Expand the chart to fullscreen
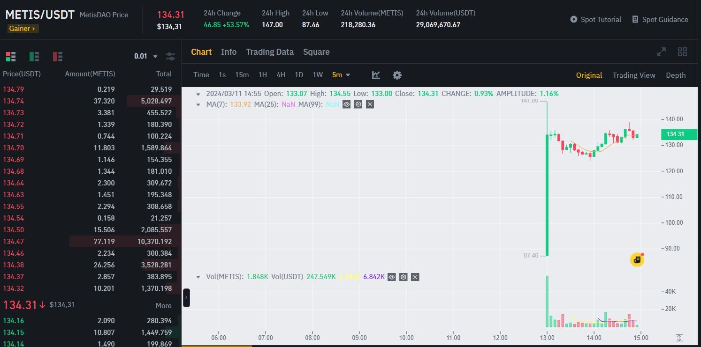 coord(661,52)
